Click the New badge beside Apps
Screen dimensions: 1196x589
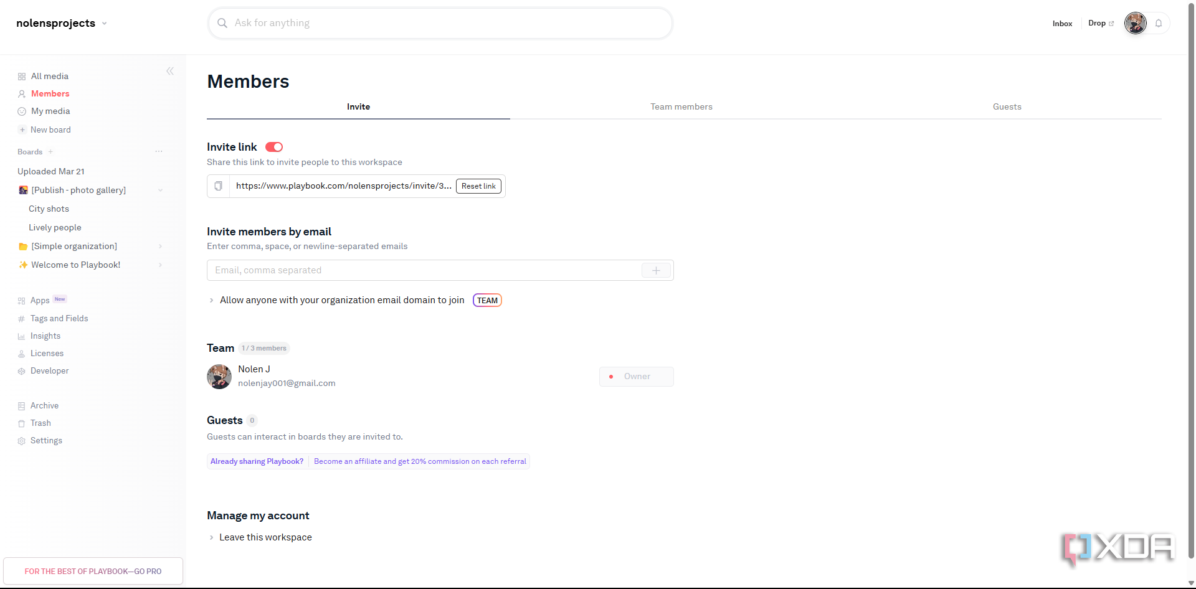60,299
